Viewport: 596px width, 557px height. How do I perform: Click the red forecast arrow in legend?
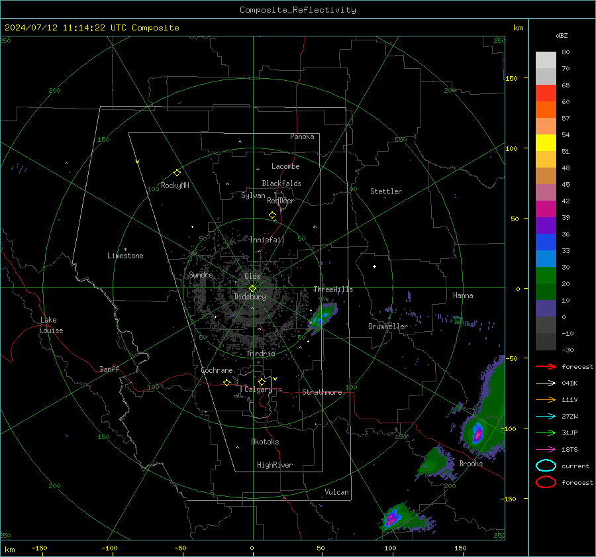click(x=546, y=366)
